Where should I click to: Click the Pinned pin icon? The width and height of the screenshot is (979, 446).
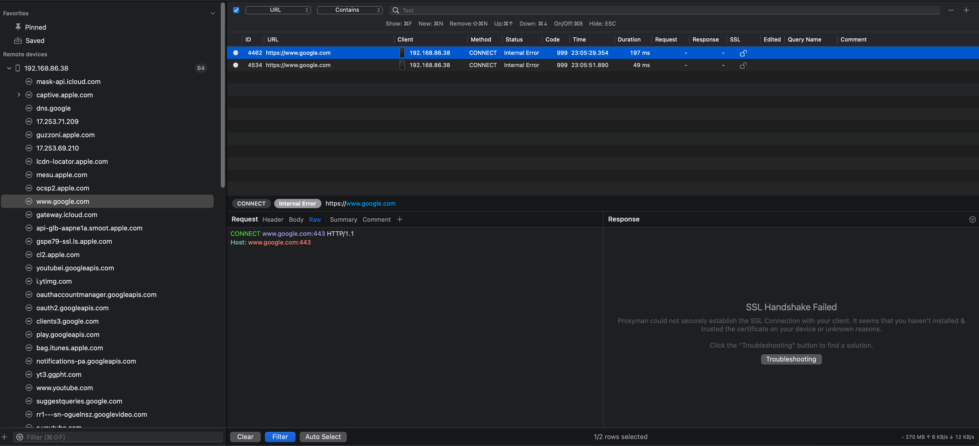pyautogui.click(x=18, y=27)
